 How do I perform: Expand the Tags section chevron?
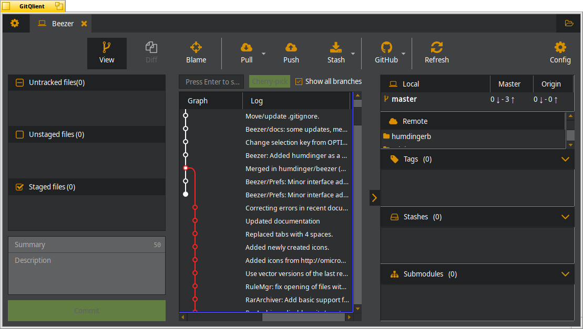pos(565,159)
